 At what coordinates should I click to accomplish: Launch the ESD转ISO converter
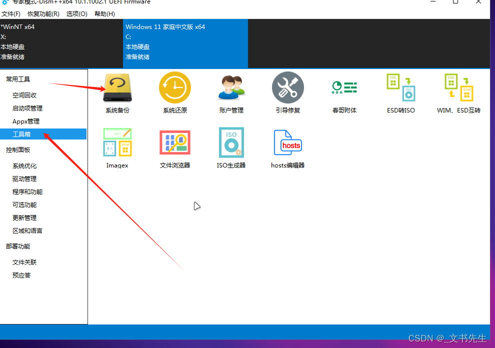[401, 93]
